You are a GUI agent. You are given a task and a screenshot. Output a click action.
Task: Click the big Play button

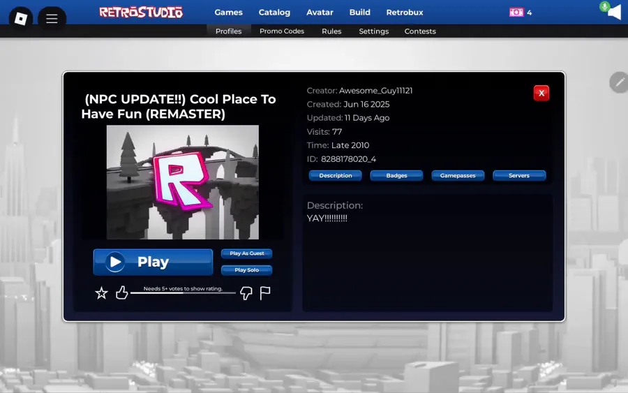tap(153, 262)
